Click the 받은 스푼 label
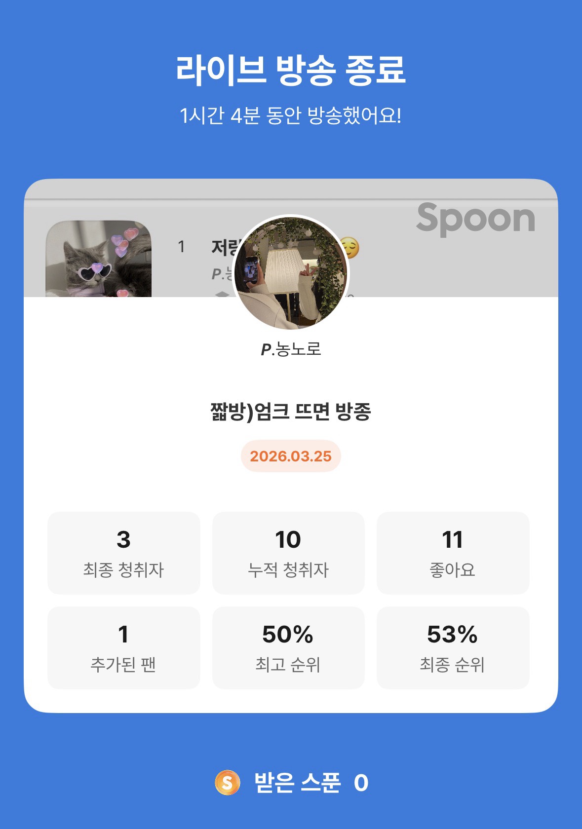This screenshot has width=582, height=829. coord(297,783)
